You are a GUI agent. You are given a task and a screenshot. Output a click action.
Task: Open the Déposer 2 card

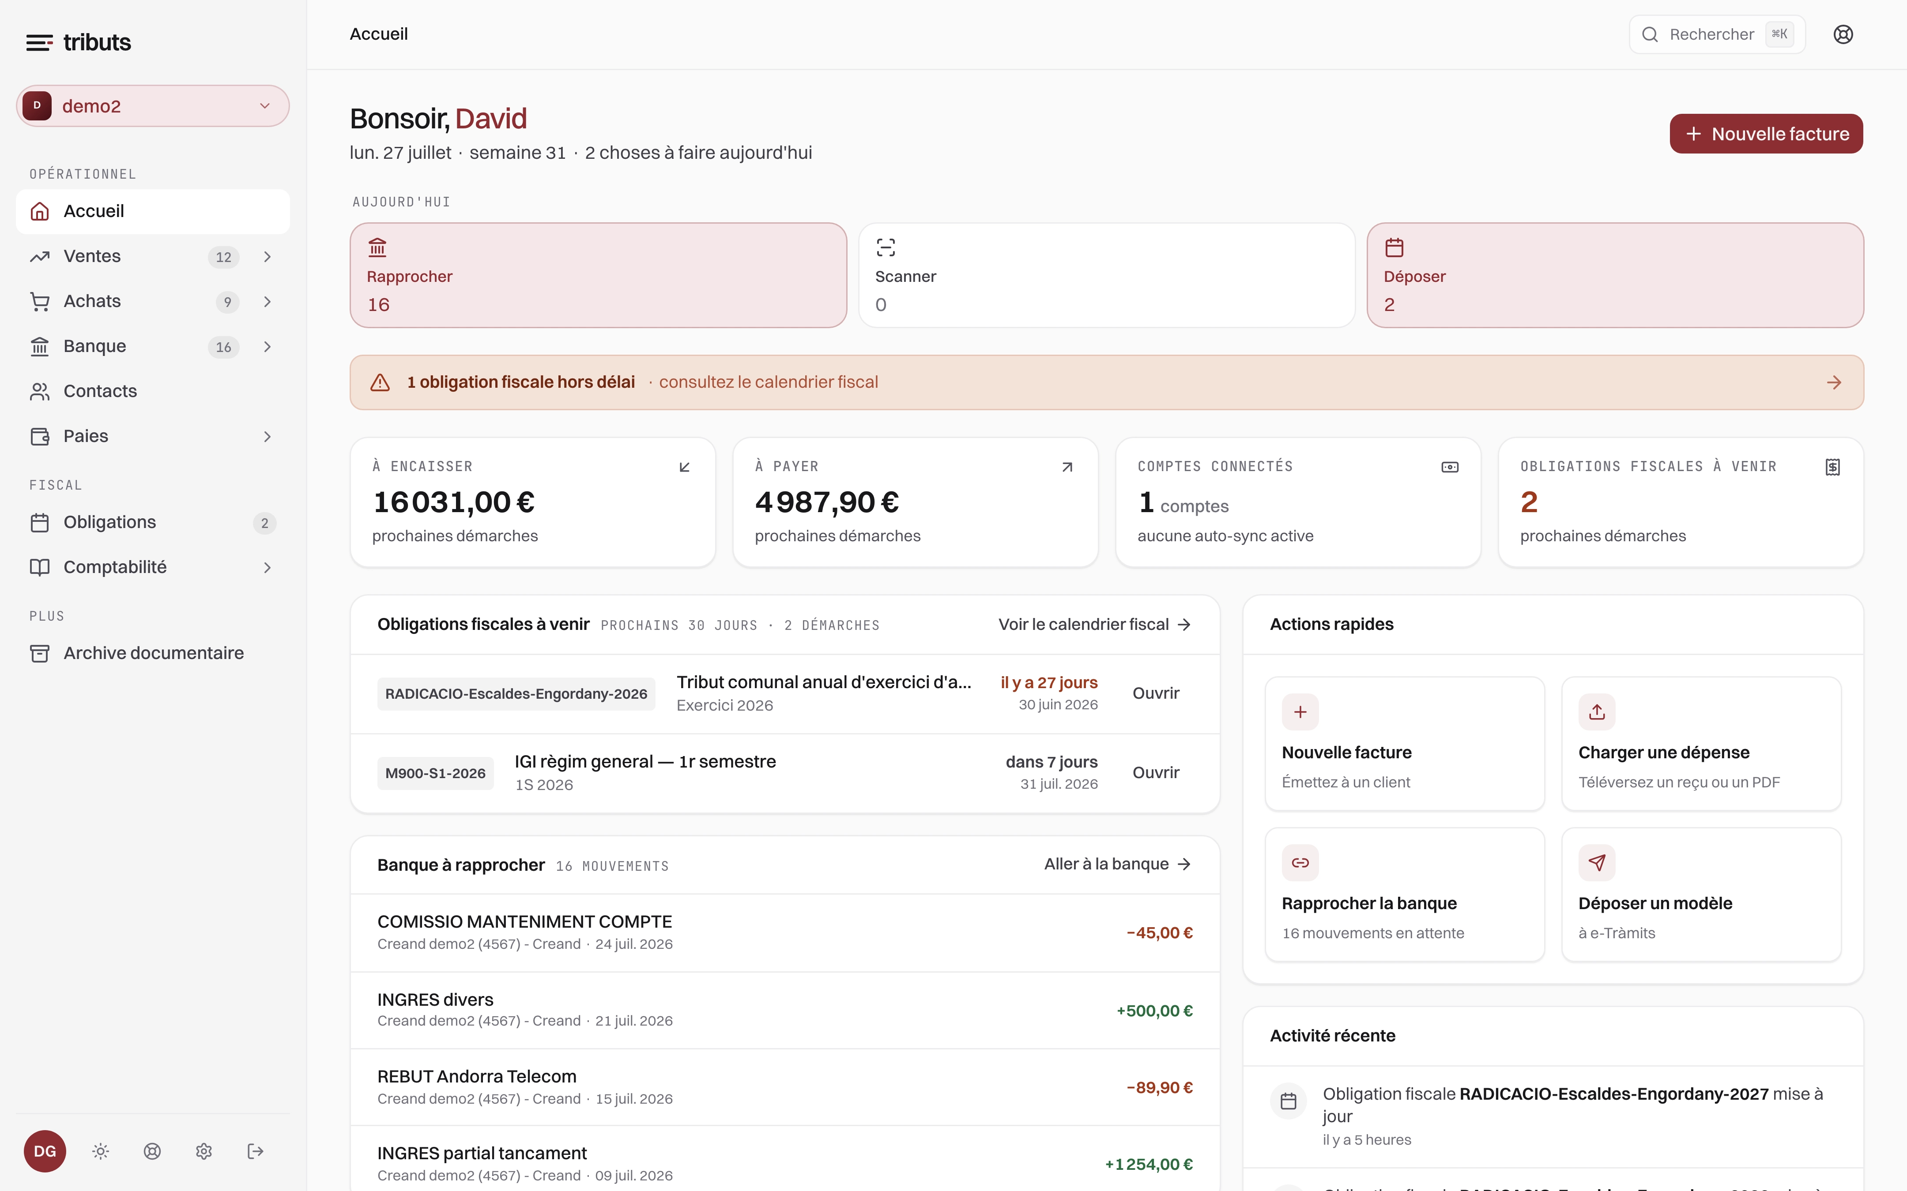(x=1615, y=275)
